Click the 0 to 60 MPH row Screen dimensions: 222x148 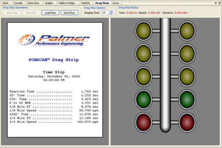[54, 103]
